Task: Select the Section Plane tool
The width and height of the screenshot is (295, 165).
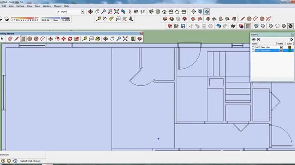Action: point(194,11)
